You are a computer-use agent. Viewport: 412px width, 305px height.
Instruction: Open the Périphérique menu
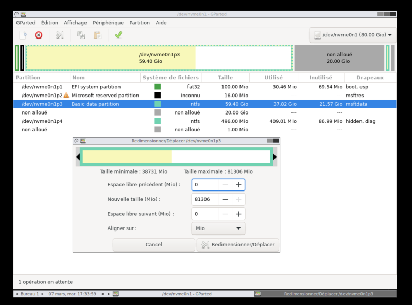pyautogui.click(x=108, y=23)
